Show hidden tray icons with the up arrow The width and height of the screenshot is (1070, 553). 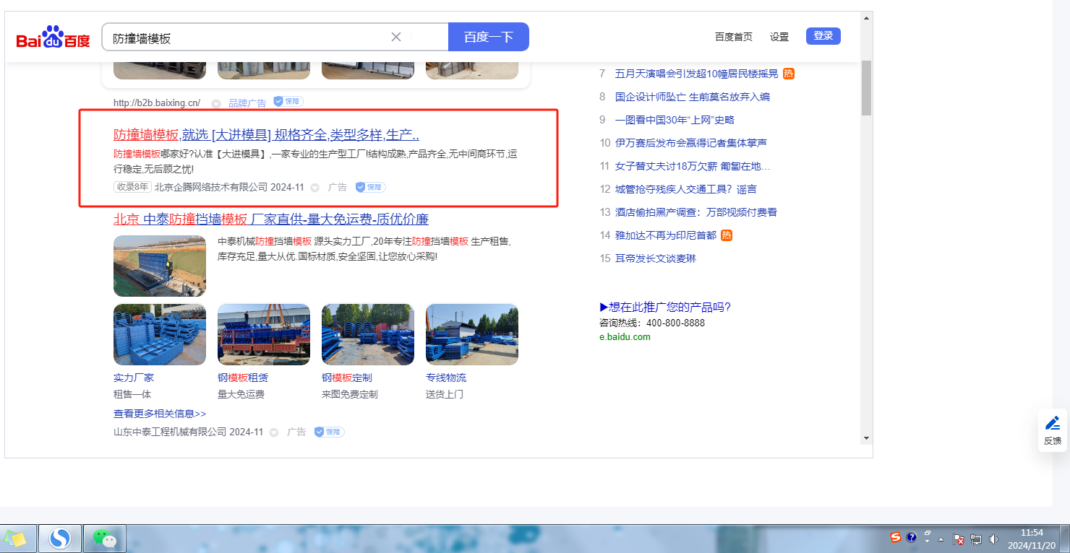coord(941,539)
